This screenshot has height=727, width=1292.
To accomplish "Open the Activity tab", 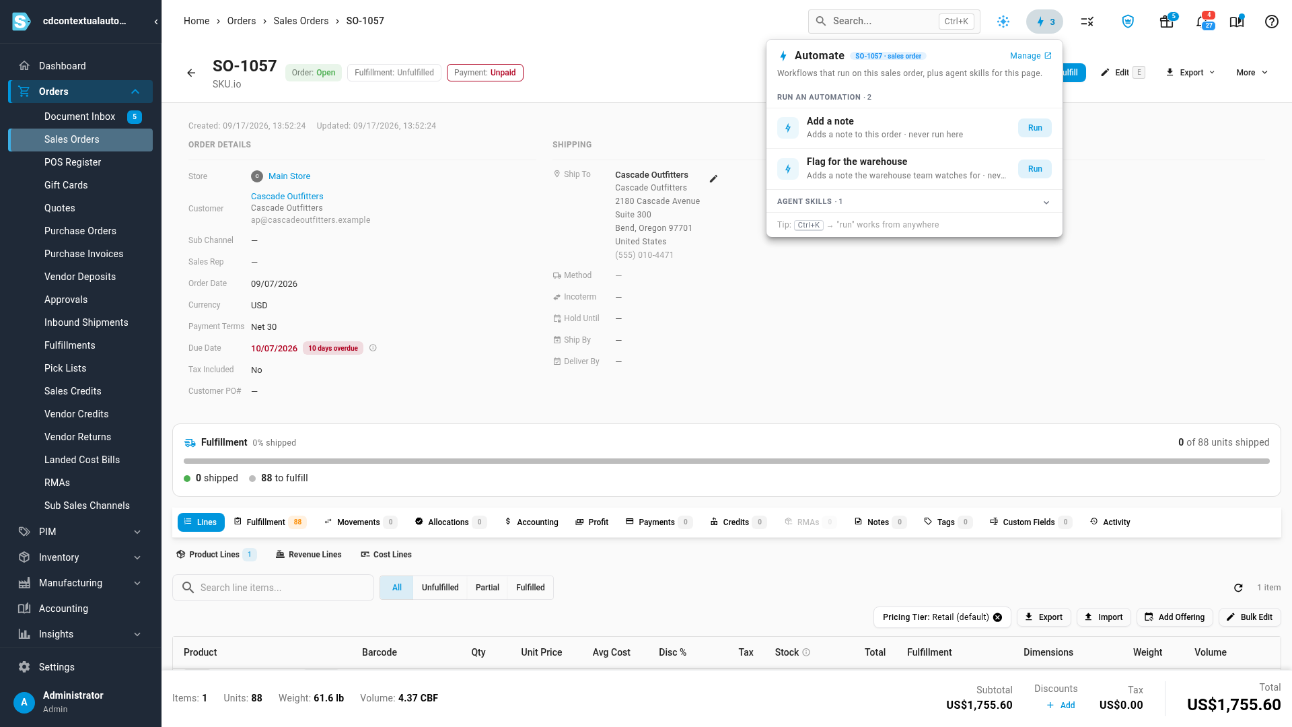I will coord(1110,522).
